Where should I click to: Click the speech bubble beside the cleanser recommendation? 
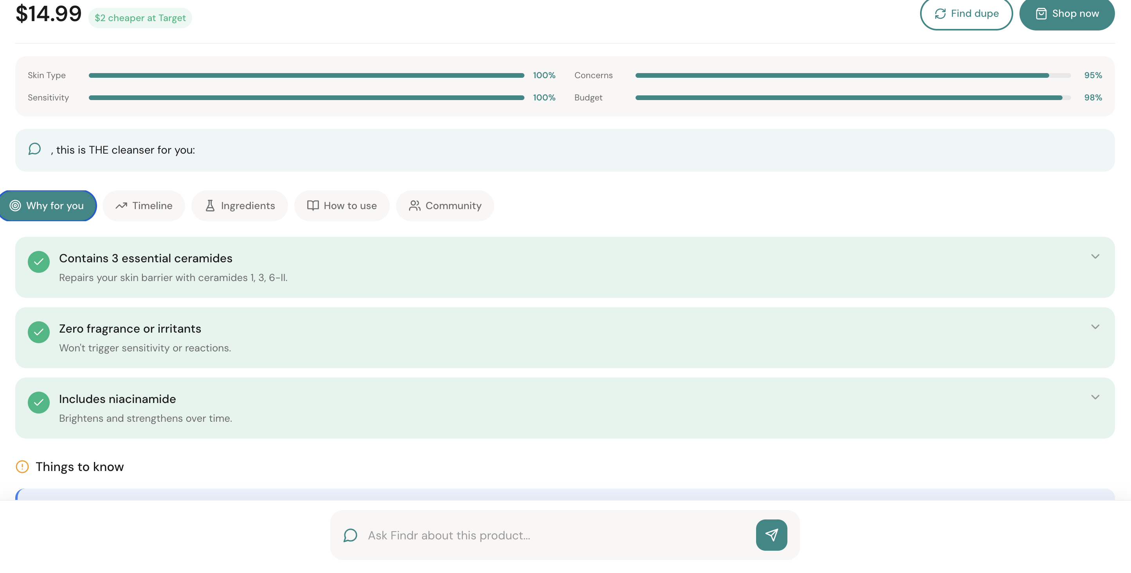35,149
